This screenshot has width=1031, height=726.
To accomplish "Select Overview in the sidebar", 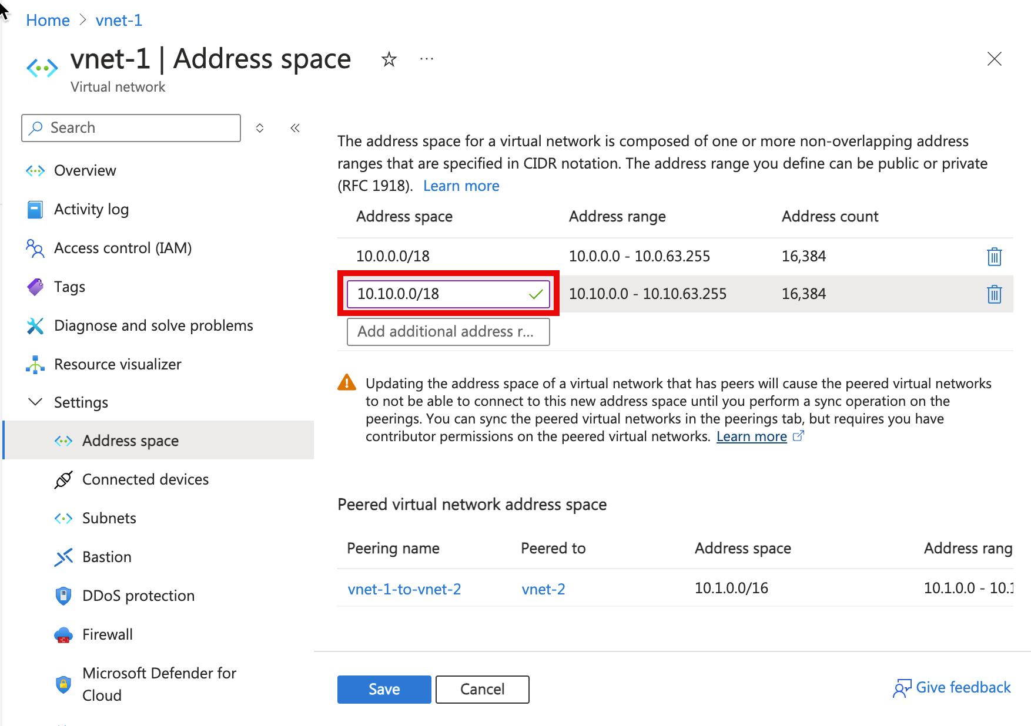I will (x=85, y=170).
